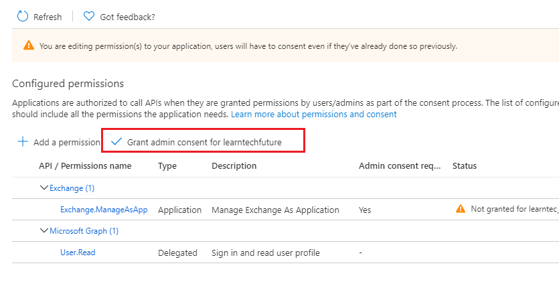Click the Got feedback? text

pos(127,17)
